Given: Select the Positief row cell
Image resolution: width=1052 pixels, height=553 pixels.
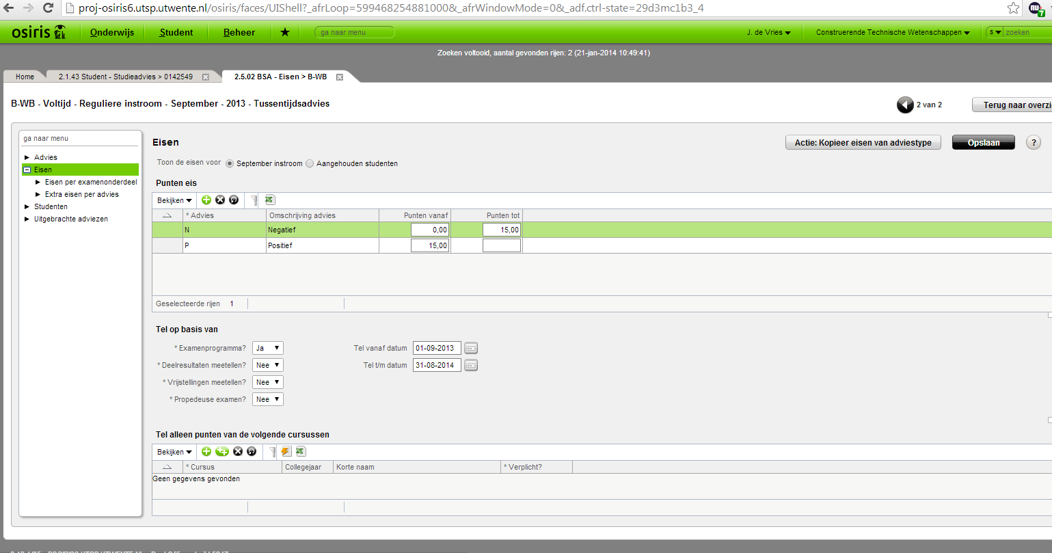Looking at the screenshot, I should pyautogui.click(x=322, y=245).
